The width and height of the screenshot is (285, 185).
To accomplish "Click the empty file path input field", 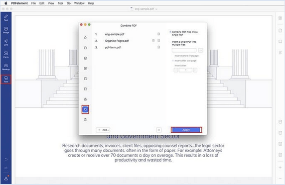I will point(184,50).
